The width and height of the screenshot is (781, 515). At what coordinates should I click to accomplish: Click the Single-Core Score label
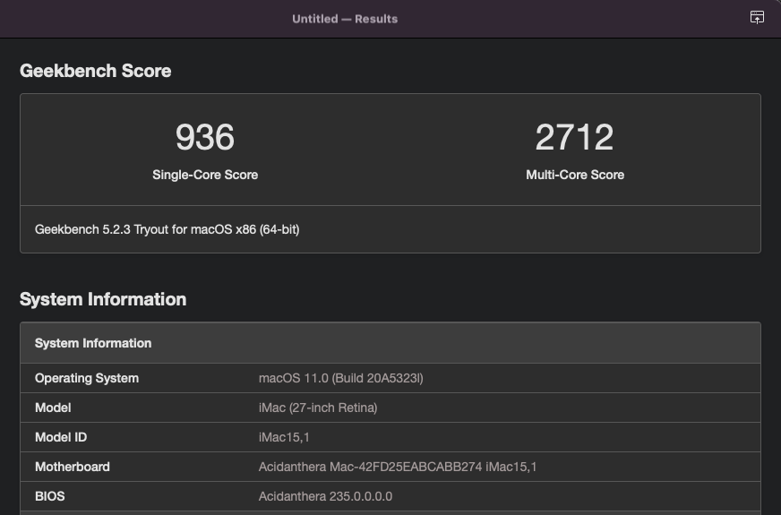[205, 175]
